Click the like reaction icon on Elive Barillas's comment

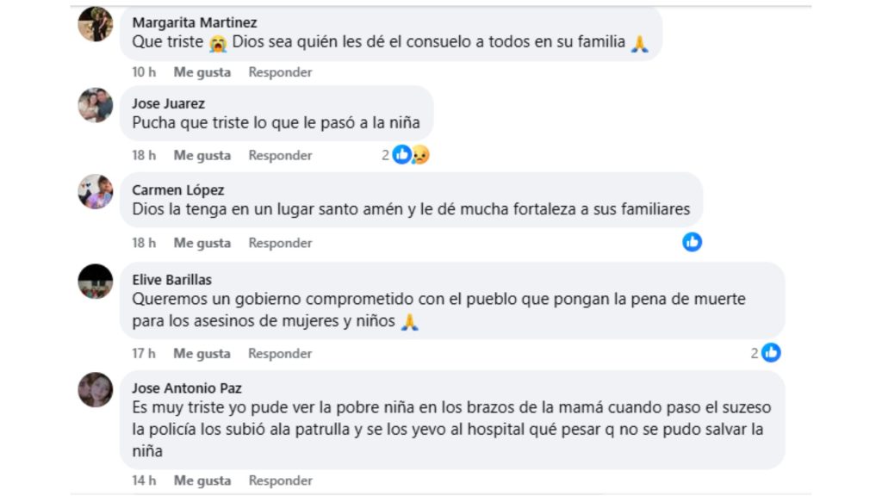click(x=770, y=352)
